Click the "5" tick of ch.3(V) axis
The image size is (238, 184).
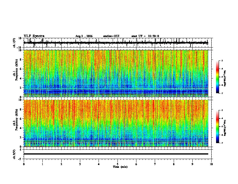[x=21, y=150]
